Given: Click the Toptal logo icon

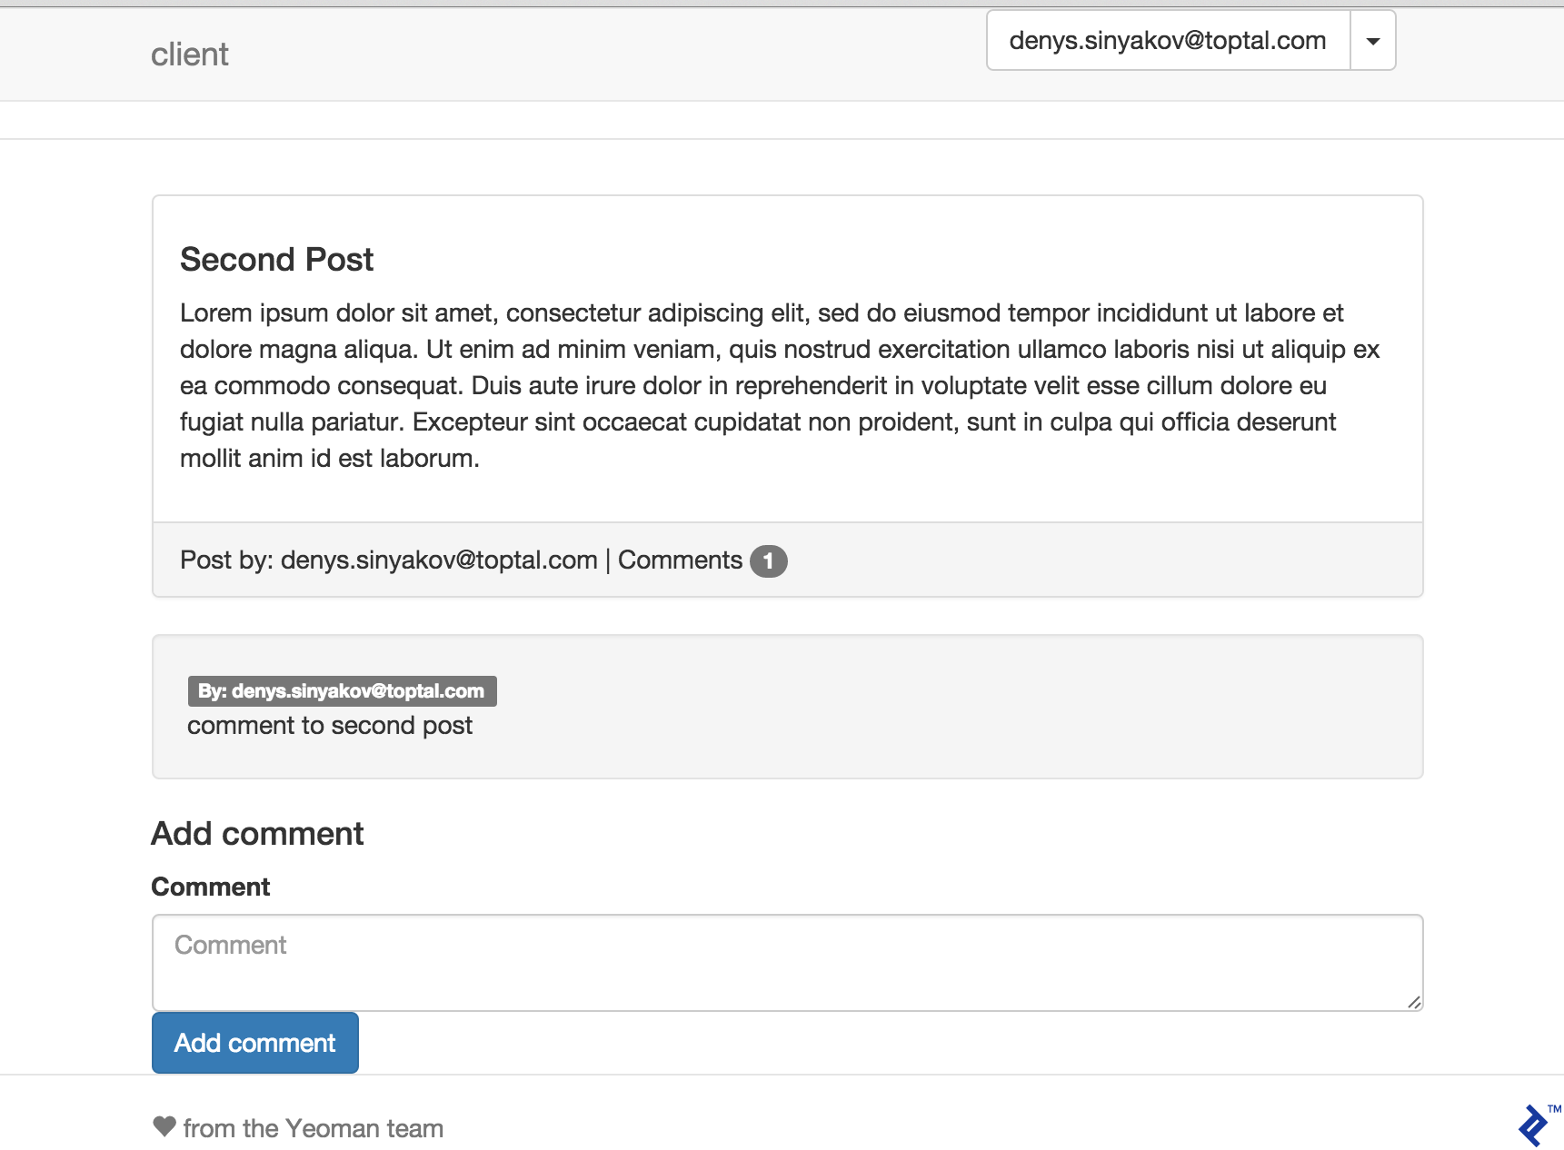Looking at the screenshot, I should [1533, 1126].
